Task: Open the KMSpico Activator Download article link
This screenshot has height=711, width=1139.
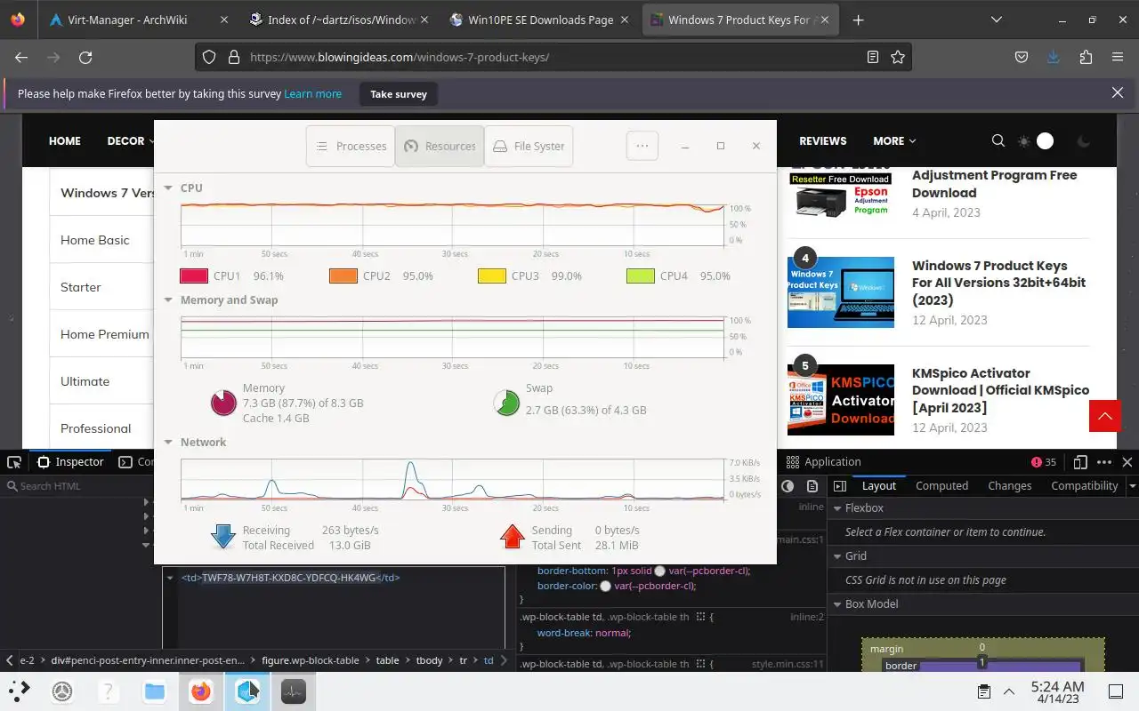Action: 1000,390
